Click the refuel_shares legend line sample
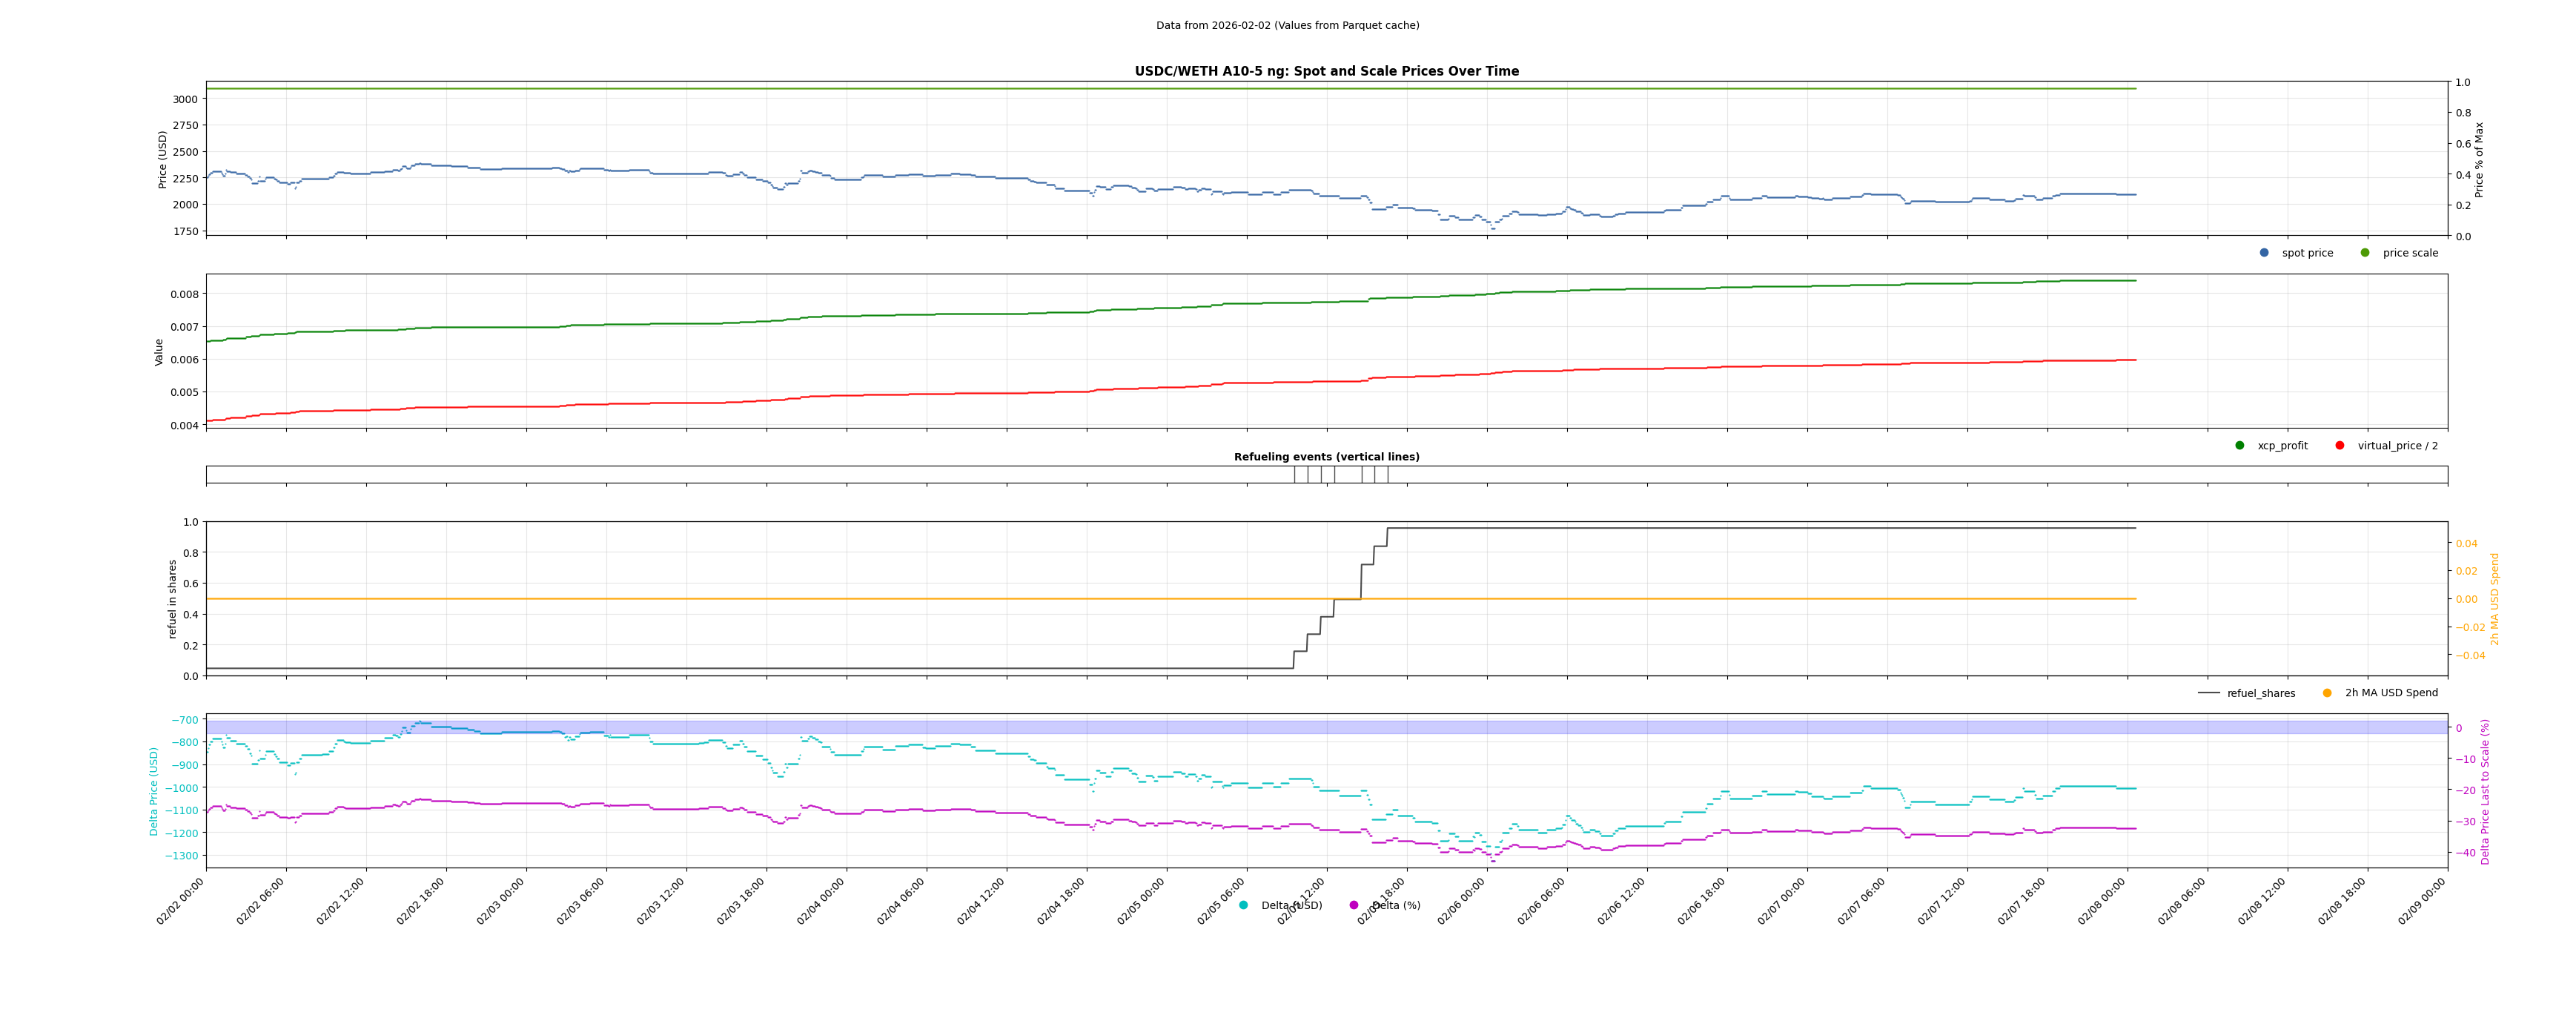 coord(2209,693)
